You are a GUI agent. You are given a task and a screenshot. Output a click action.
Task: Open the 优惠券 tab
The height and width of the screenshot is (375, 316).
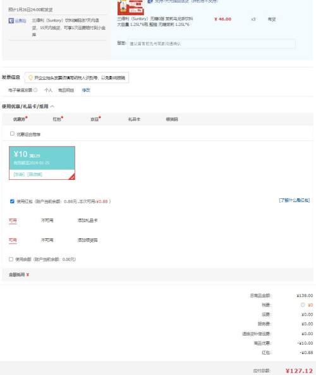pyautogui.click(x=20, y=119)
